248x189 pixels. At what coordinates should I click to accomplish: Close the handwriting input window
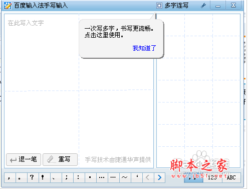(x=233, y=6)
